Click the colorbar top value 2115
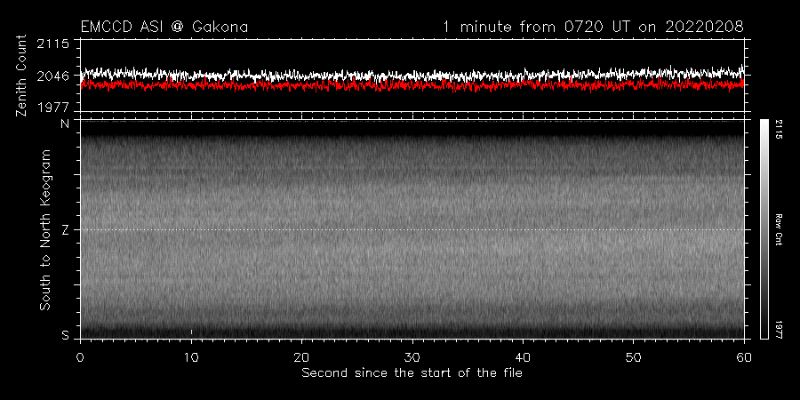This screenshot has width=800, height=400. pos(779,130)
